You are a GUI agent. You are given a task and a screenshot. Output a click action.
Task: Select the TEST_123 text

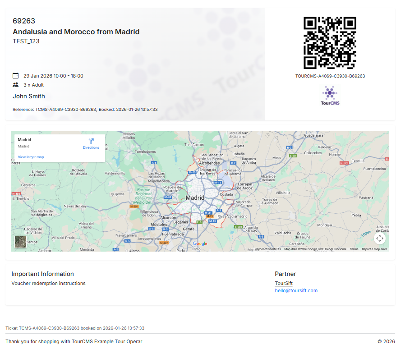[x=26, y=41]
